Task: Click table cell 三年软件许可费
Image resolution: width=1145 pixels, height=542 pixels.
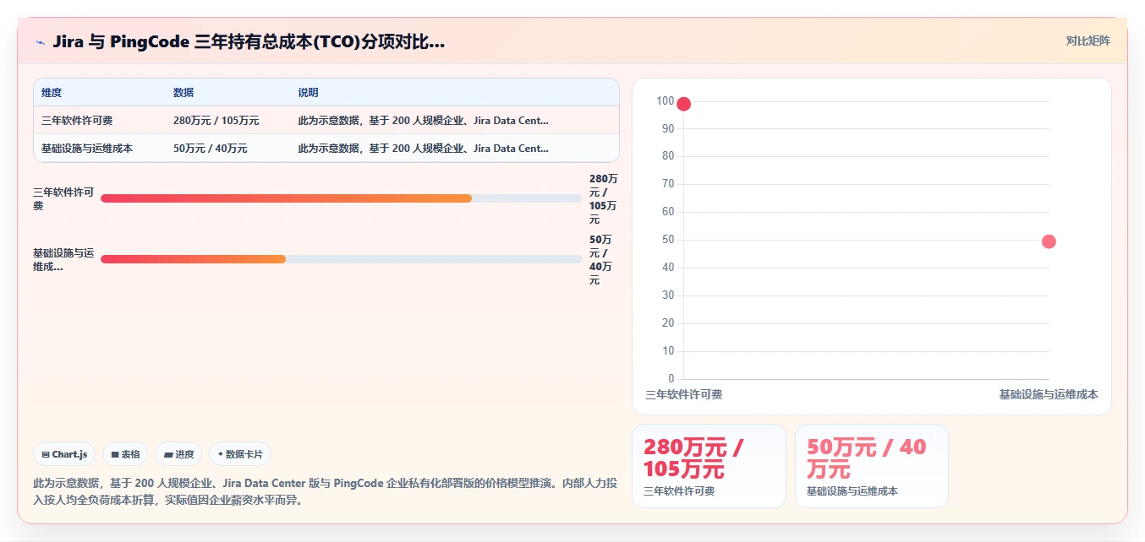Action: coord(77,121)
